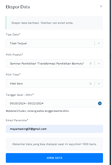This screenshot has width=111, height=165.
Task: Close the Ekspor Data dialog
Action: click(x=101, y=6)
